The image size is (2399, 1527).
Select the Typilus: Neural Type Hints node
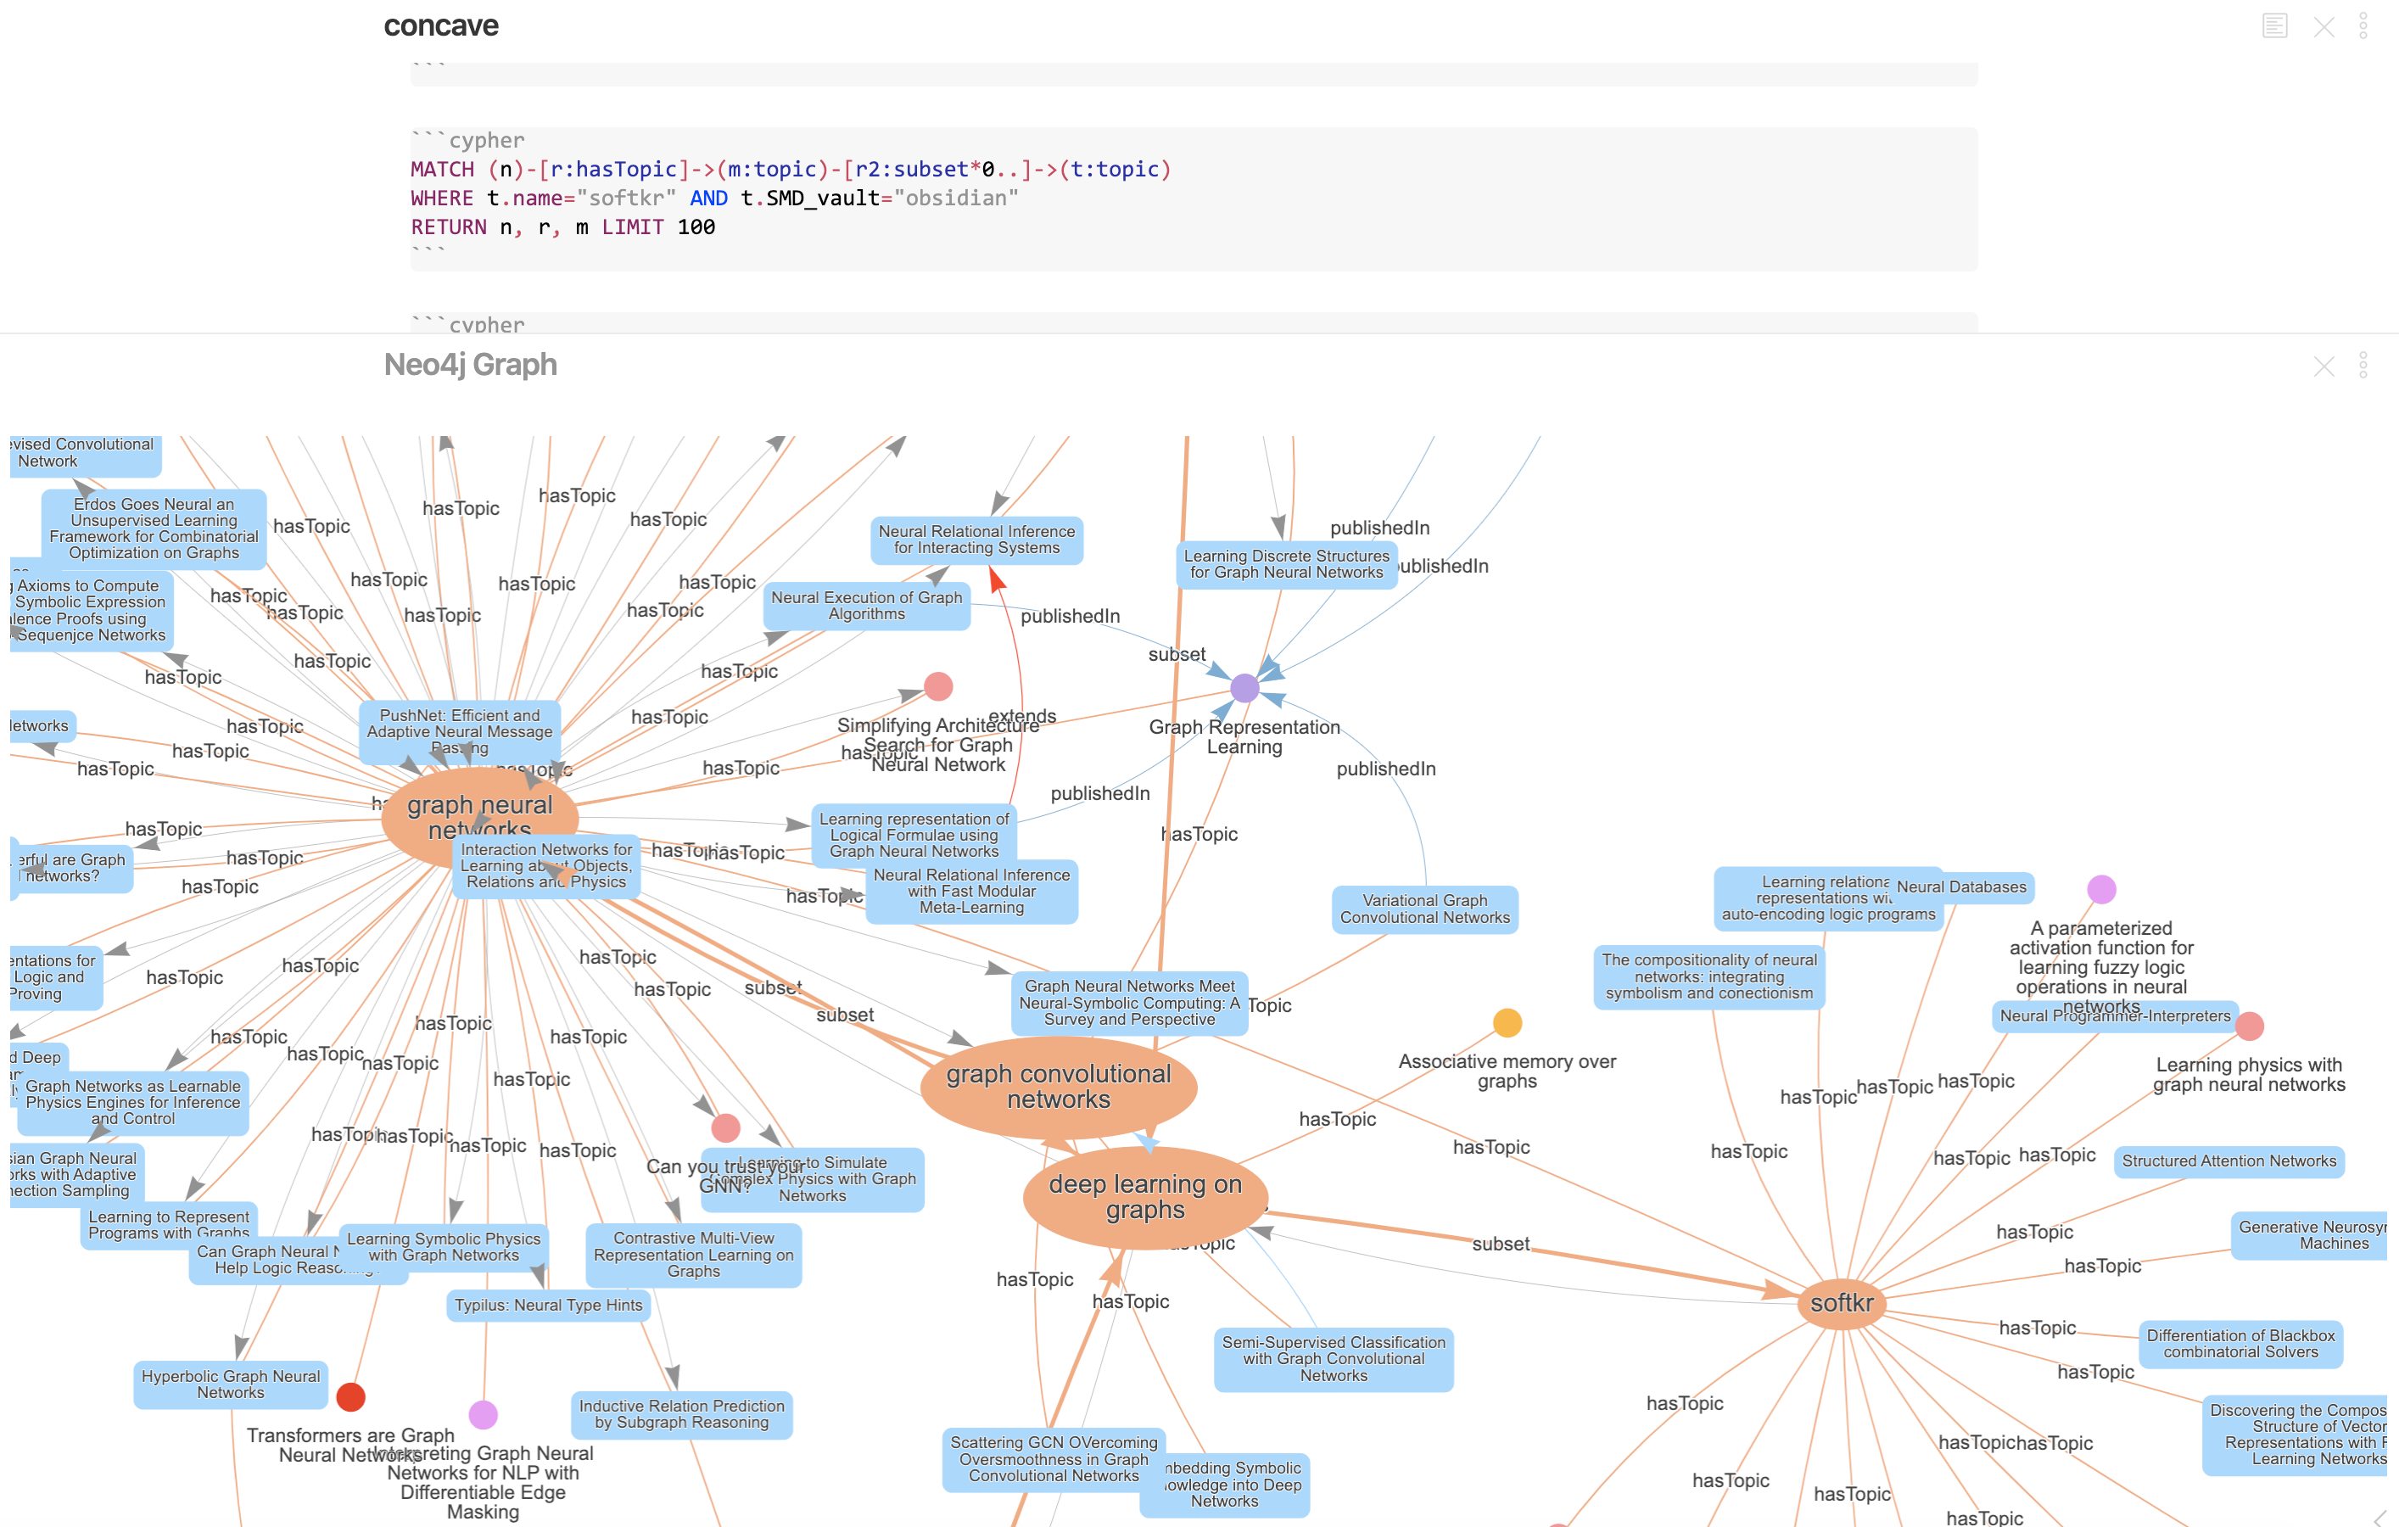click(x=548, y=1305)
